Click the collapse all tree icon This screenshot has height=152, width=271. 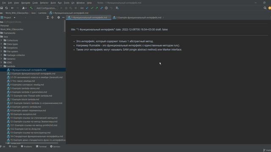pyautogui.click(x=53, y=17)
